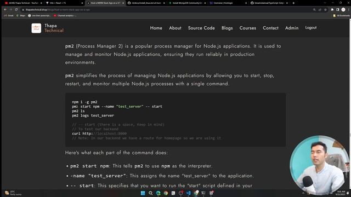Switch to the Overview Hostinger tab
This screenshot has height=197, width=351.
click(228, 3)
